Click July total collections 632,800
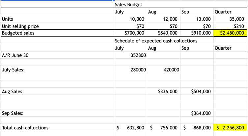The image size is (248, 136). click(136, 128)
